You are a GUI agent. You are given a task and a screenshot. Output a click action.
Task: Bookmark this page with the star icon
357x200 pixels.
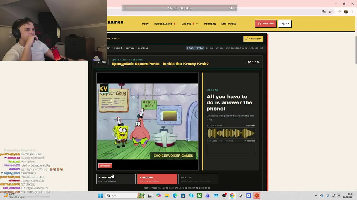[x=330, y=12]
